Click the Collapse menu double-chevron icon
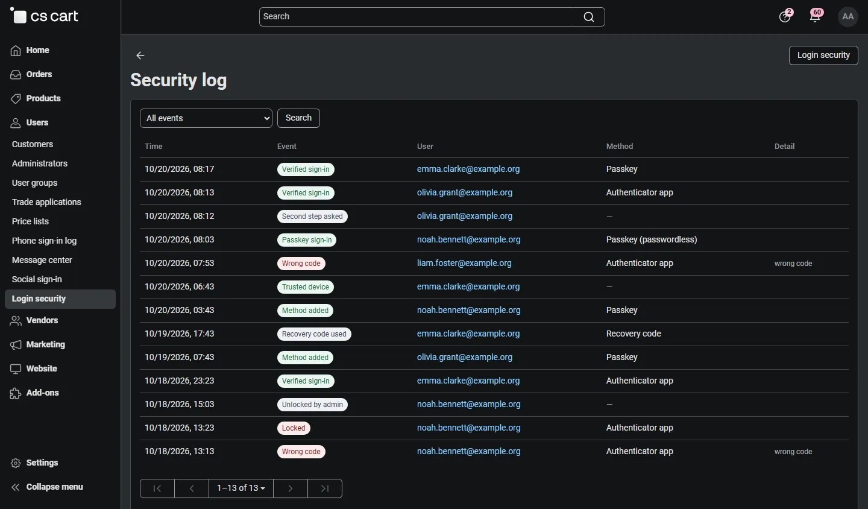The width and height of the screenshot is (868, 509). (16, 487)
